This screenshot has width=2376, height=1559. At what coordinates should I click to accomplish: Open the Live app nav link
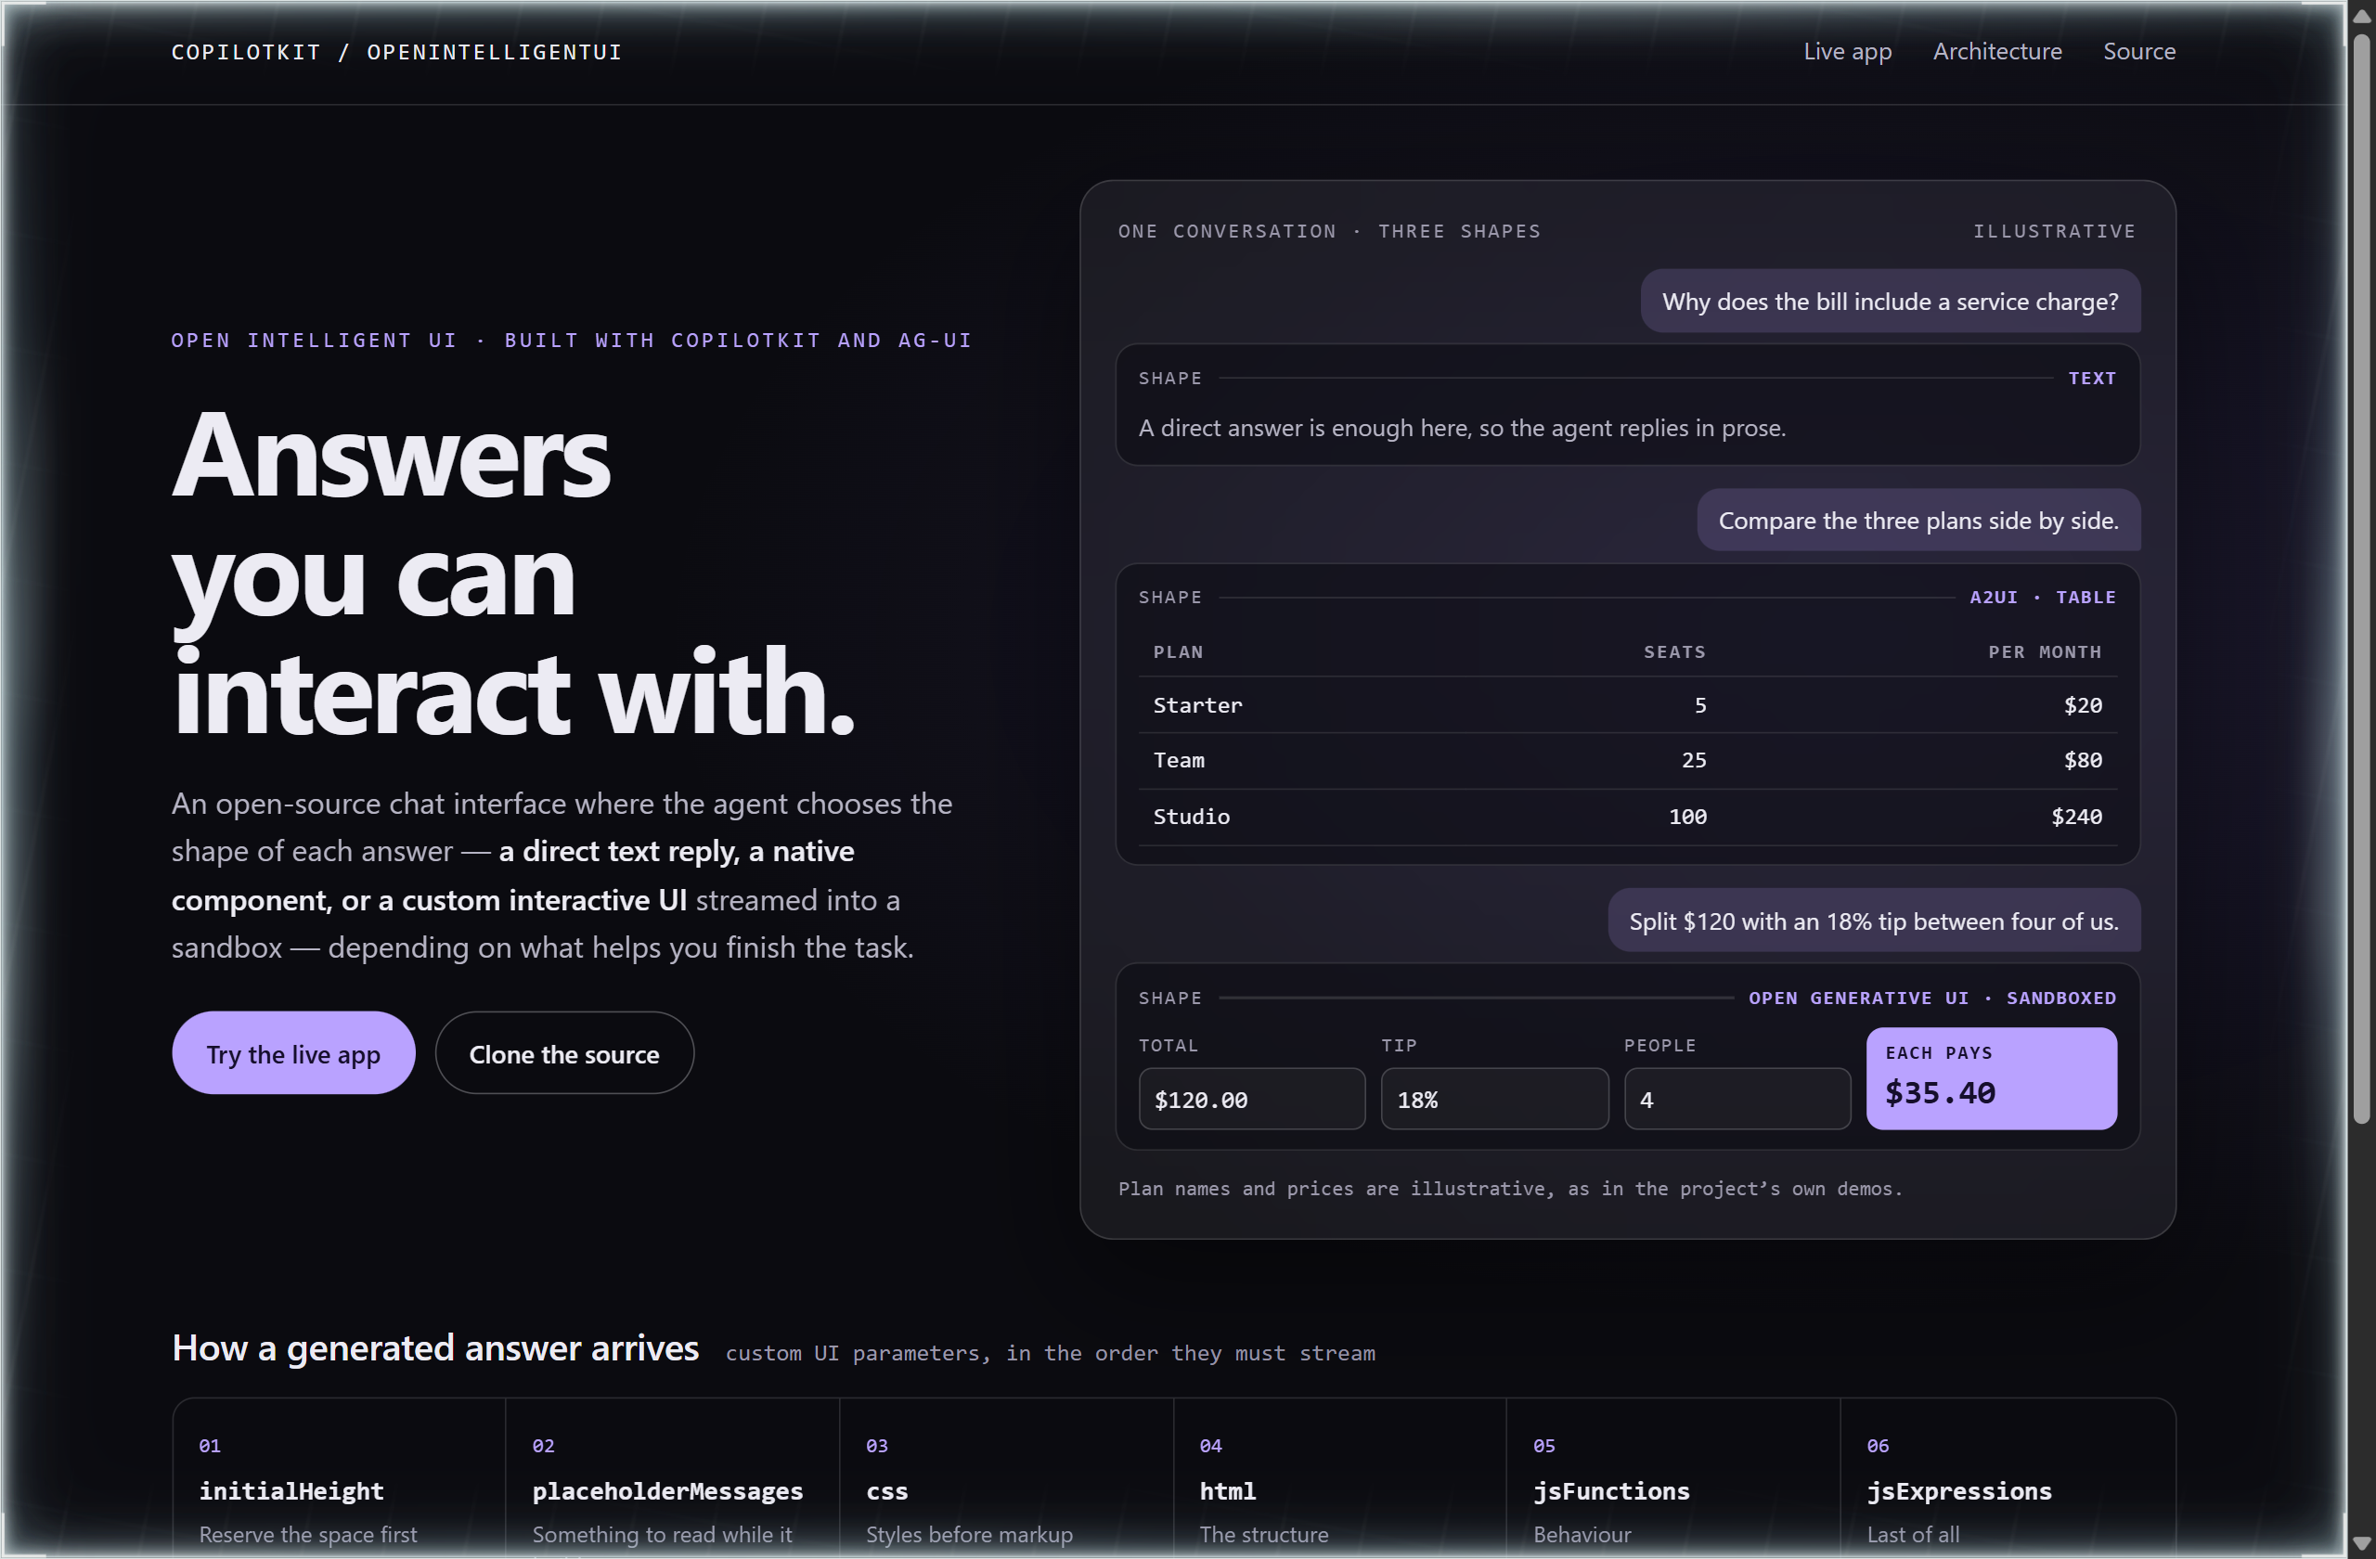[x=1847, y=52]
